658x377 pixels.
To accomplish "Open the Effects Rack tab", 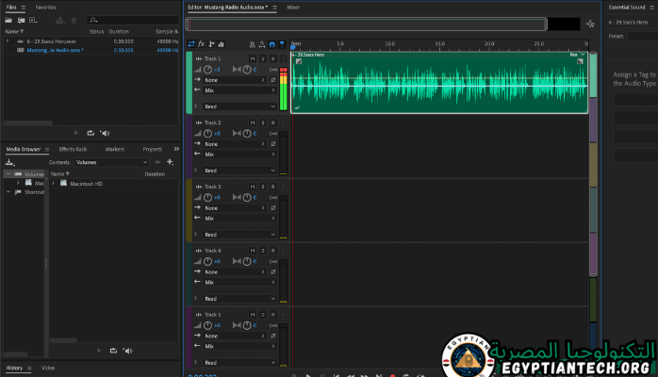I will pos(73,149).
